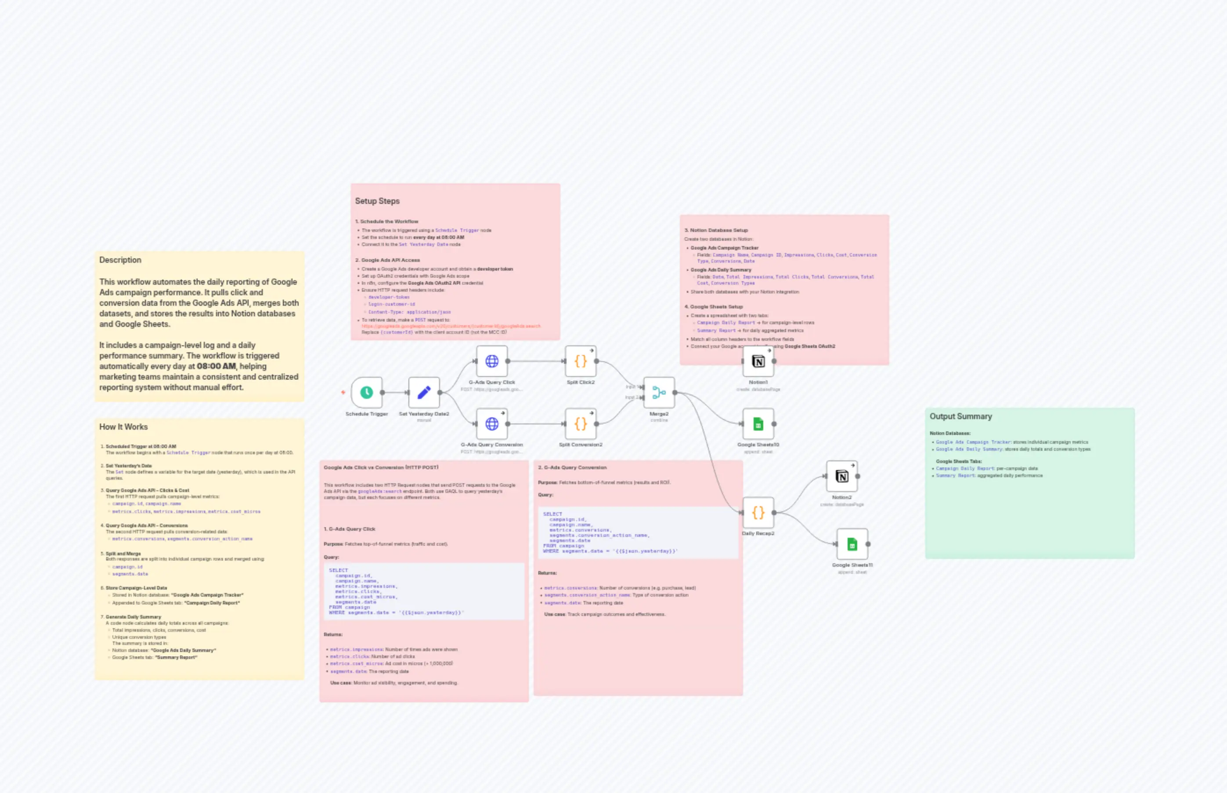Click the googleads API URL link in Setup Steps

450,326
